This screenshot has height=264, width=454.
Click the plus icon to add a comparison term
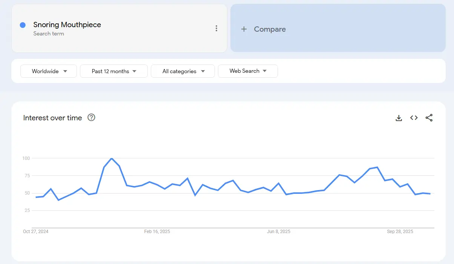(x=244, y=29)
